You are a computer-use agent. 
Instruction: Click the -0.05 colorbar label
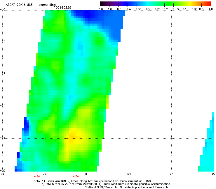point(194,9)
